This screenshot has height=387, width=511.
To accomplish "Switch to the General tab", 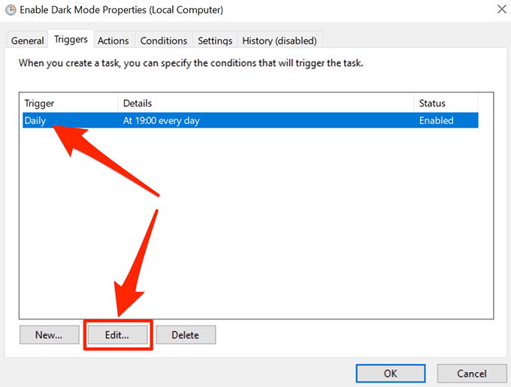I will [x=27, y=41].
